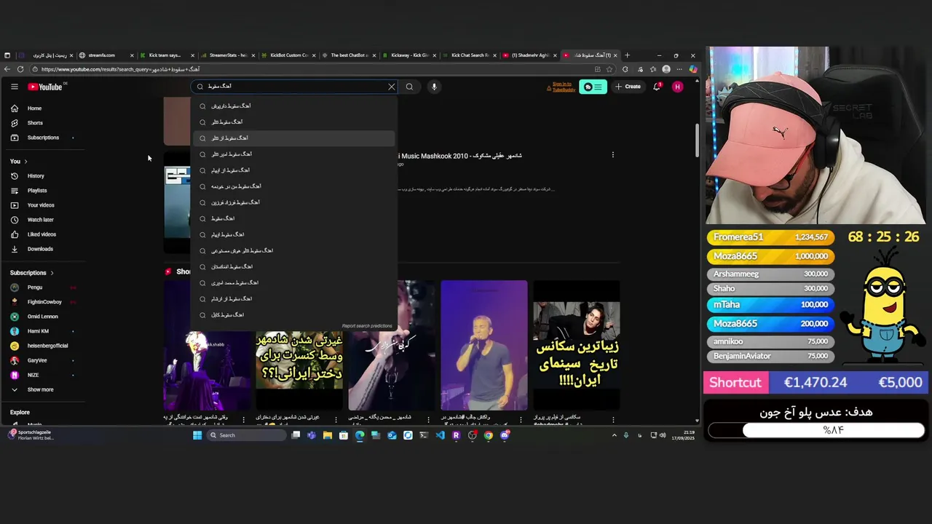The image size is (932, 524).
Task: Open Subscriptions in the sidebar
Action: point(44,138)
